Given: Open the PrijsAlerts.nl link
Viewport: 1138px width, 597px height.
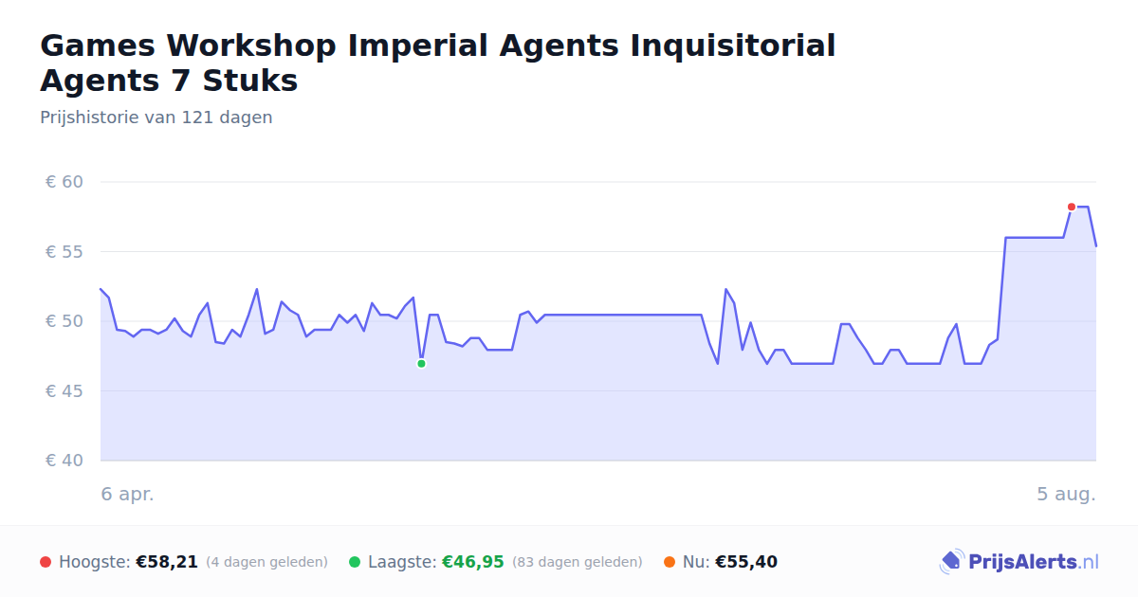Looking at the screenshot, I should [x=1019, y=562].
